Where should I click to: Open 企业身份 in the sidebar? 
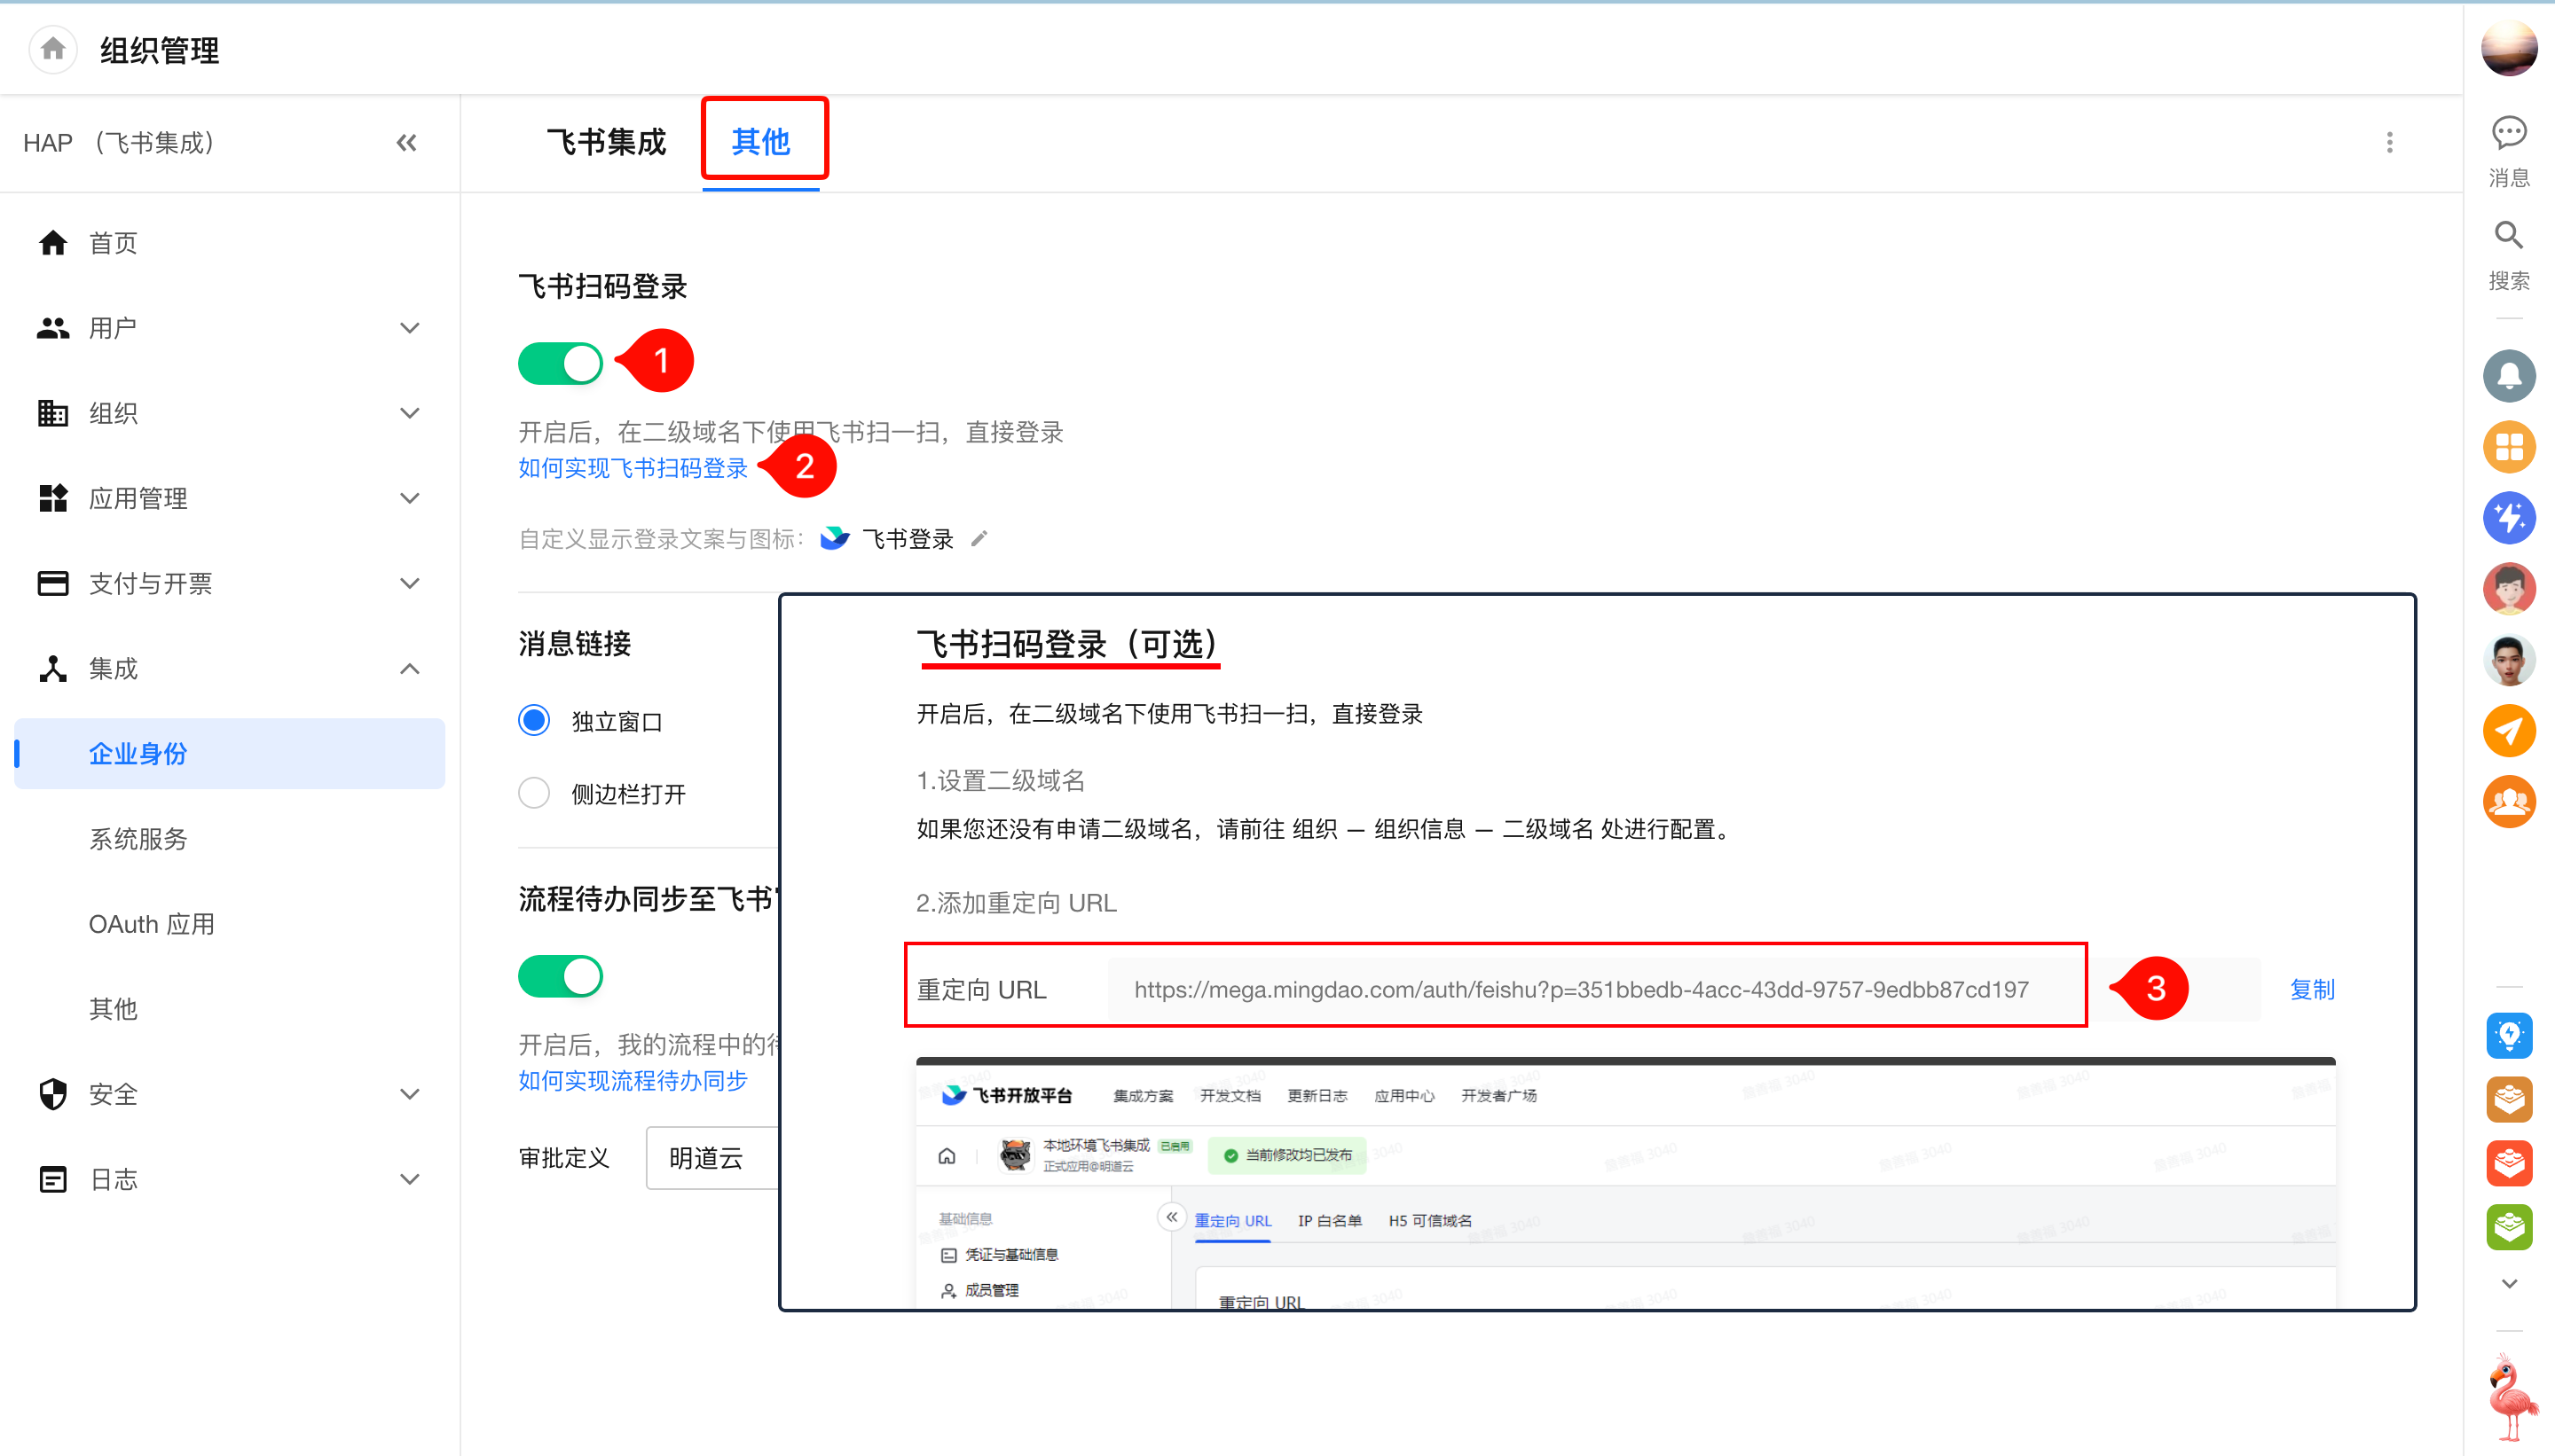pos(229,753)
